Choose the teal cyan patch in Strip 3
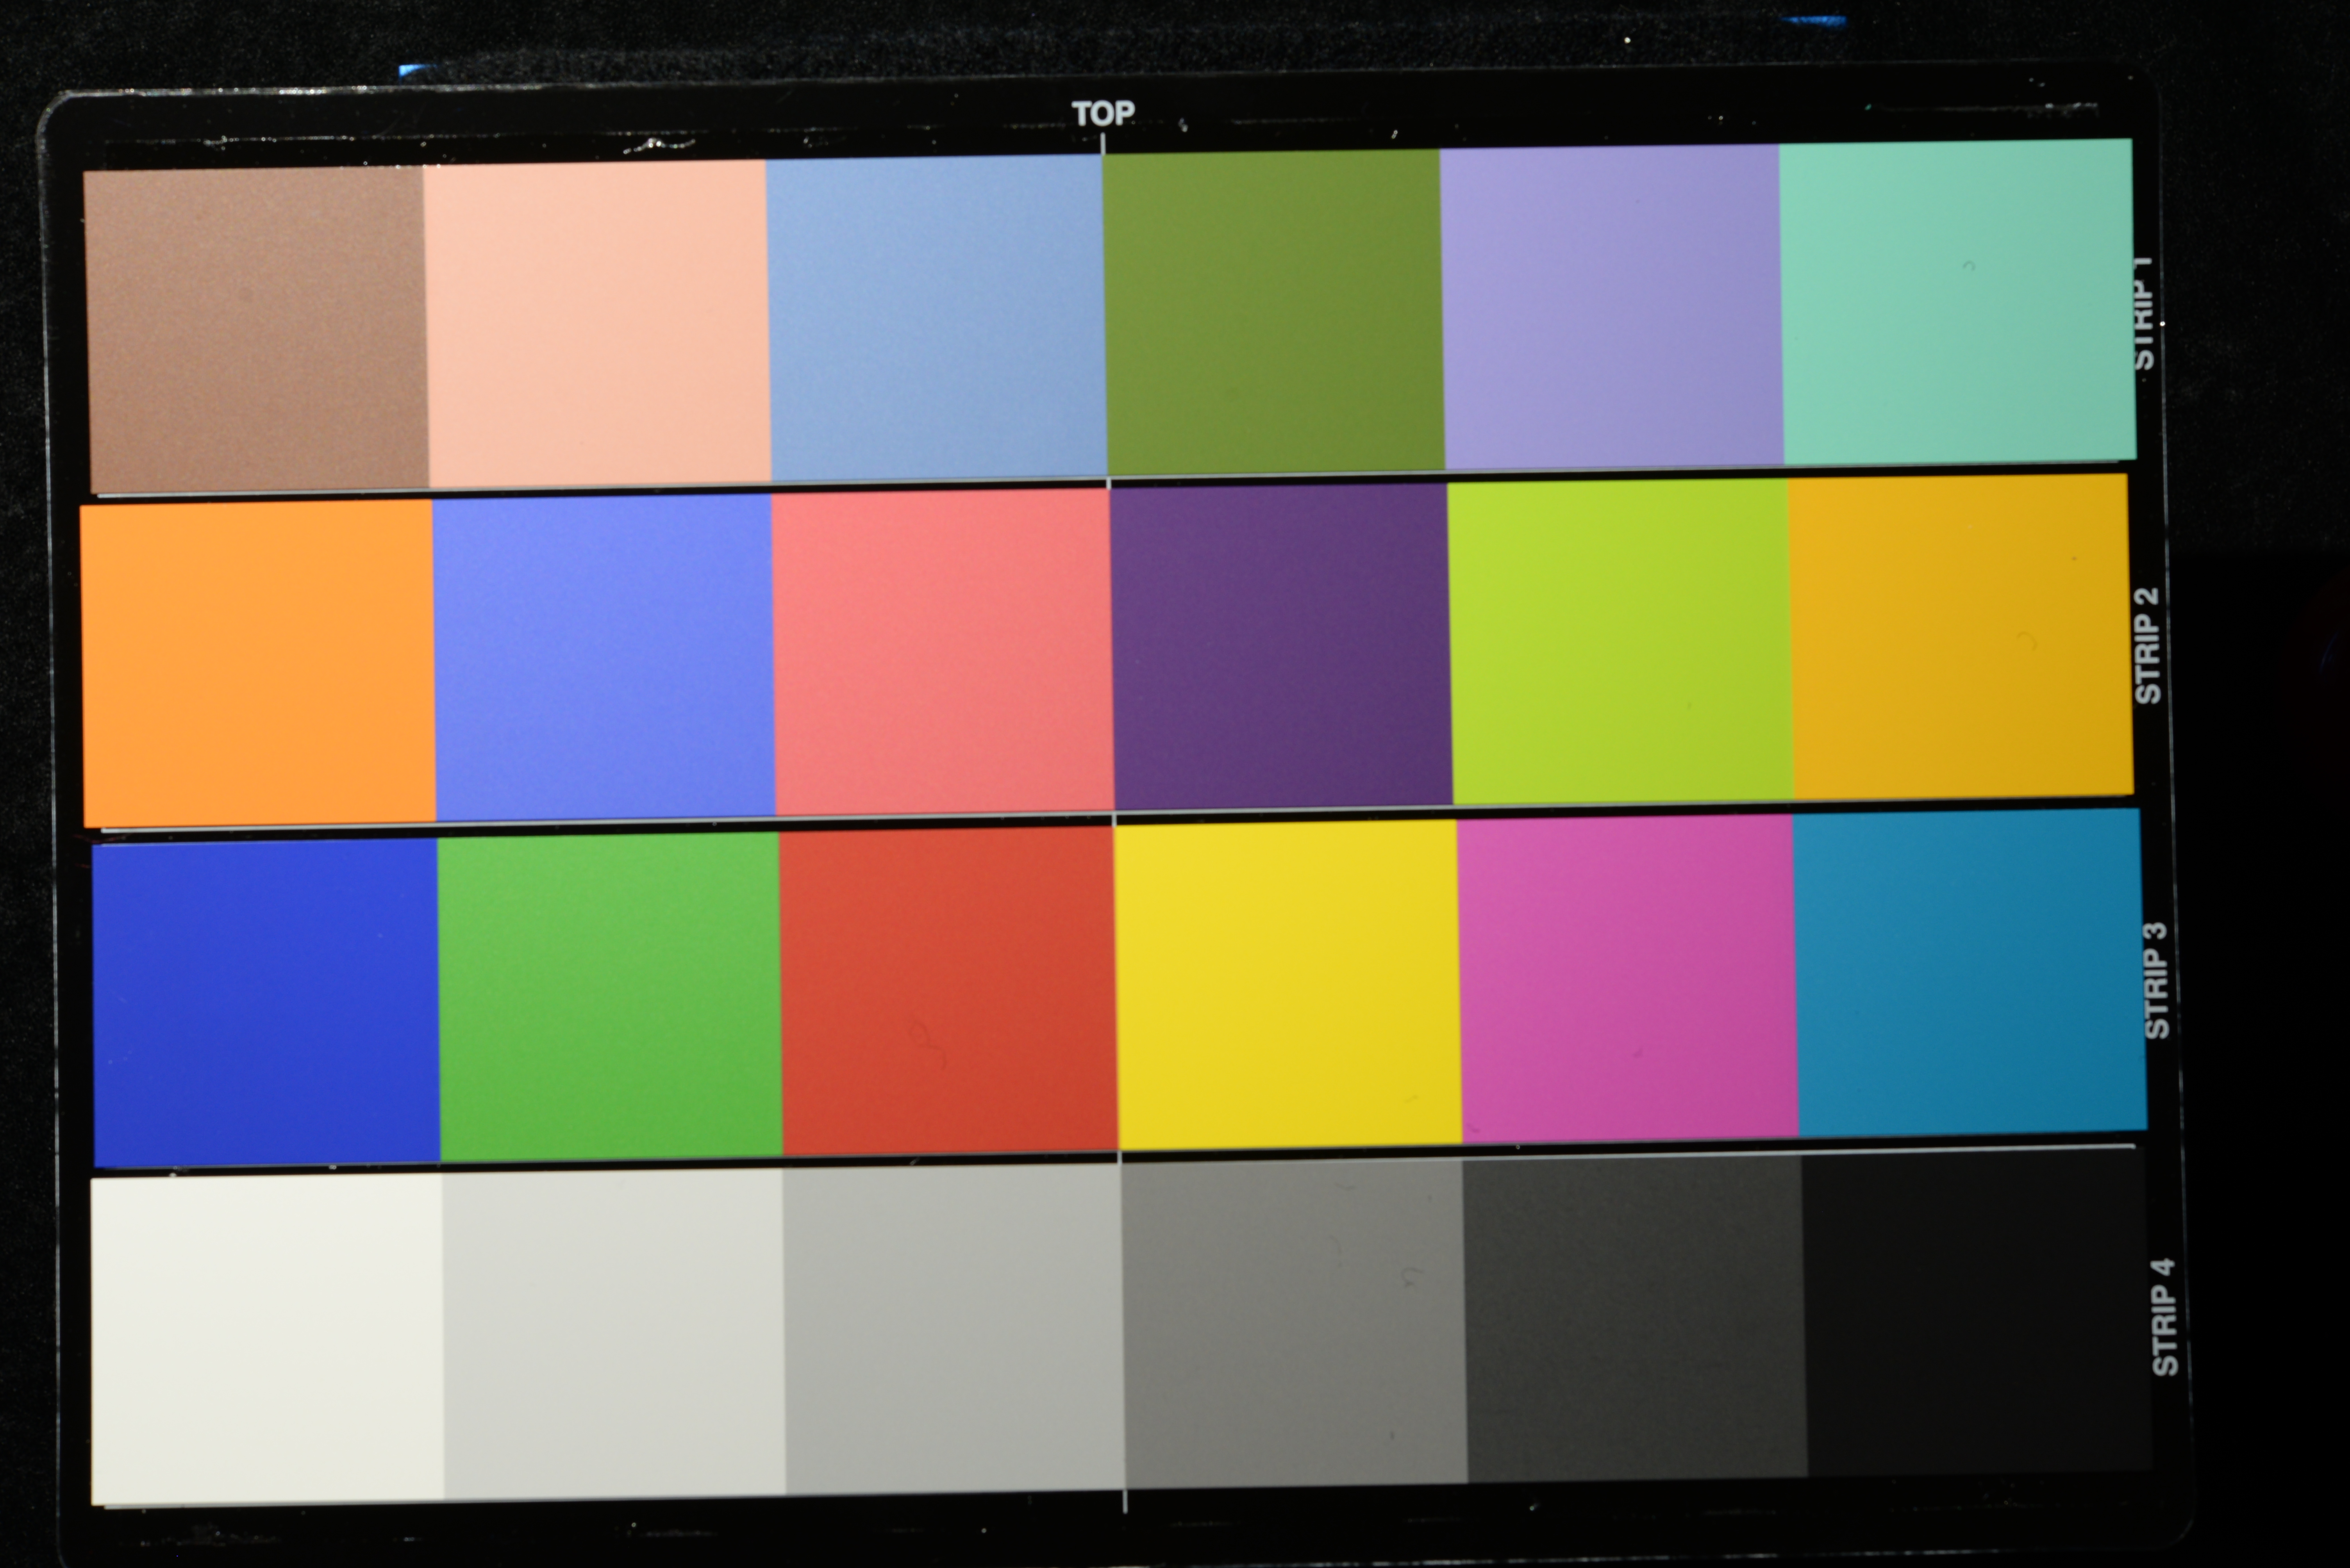This screenshot has width=2350, height=1568. [x=1970, y=972]
